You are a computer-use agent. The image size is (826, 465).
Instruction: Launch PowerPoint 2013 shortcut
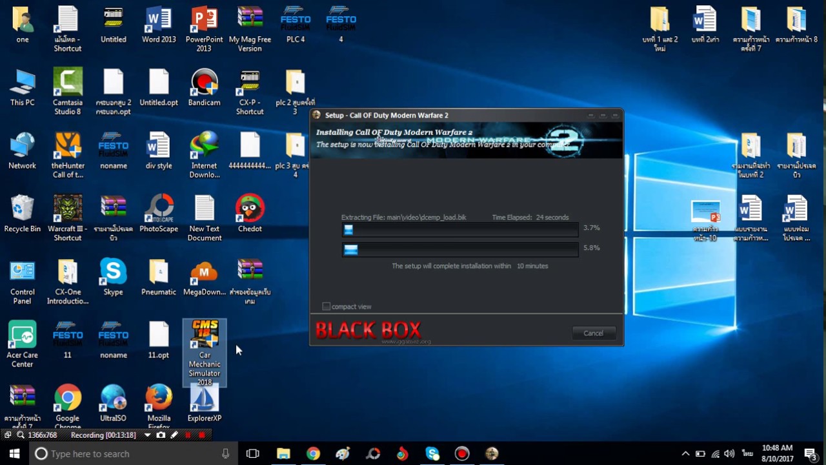point(204,29)
